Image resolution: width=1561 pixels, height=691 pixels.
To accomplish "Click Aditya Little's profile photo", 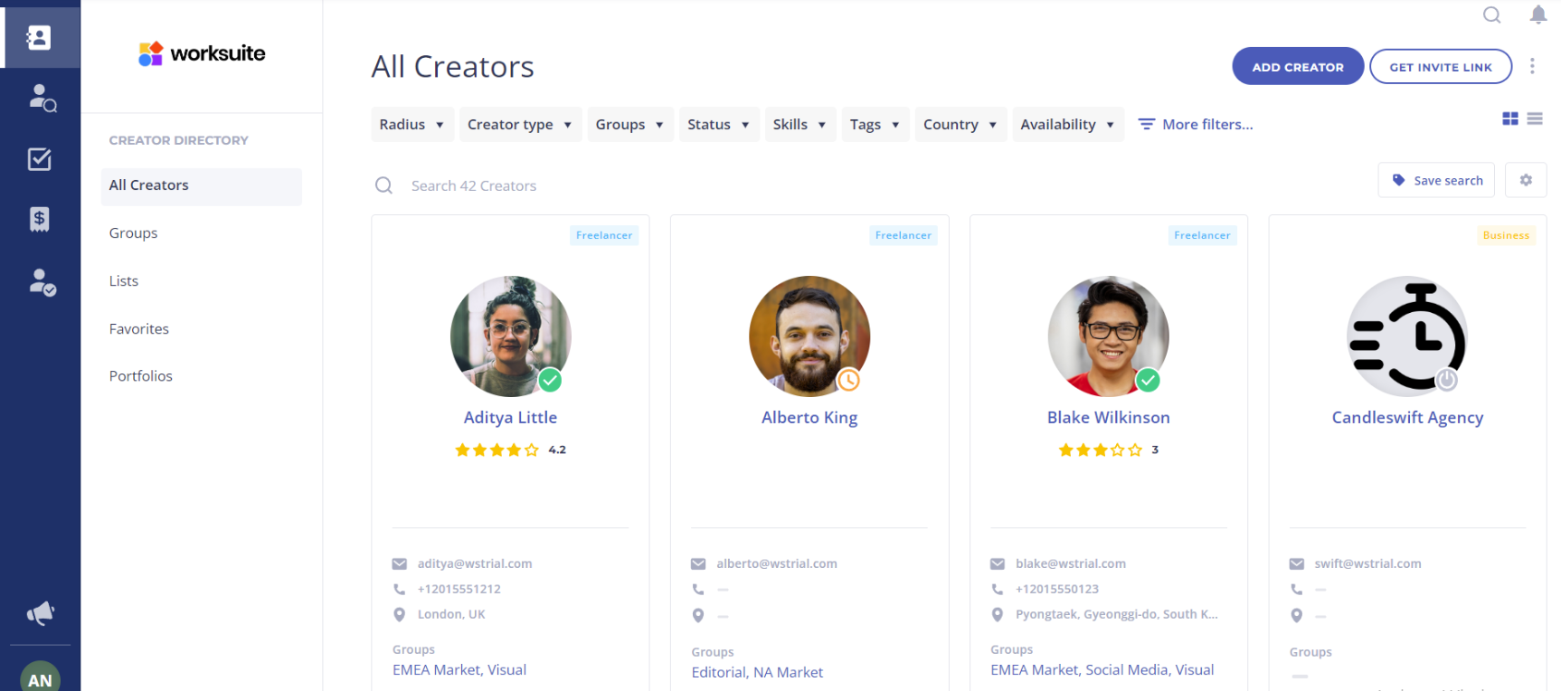I will (510, 336).
